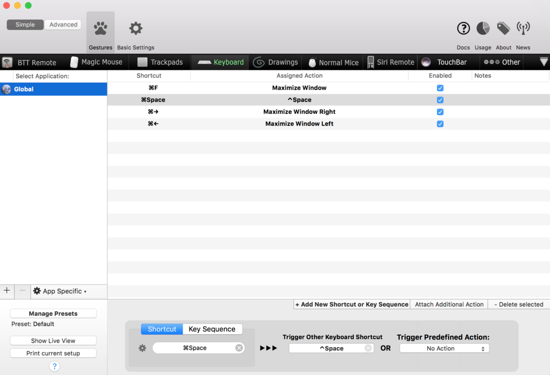Click the gear icon beside App Specific
This screenshot has width=550, height=375.
coord(37,291)
